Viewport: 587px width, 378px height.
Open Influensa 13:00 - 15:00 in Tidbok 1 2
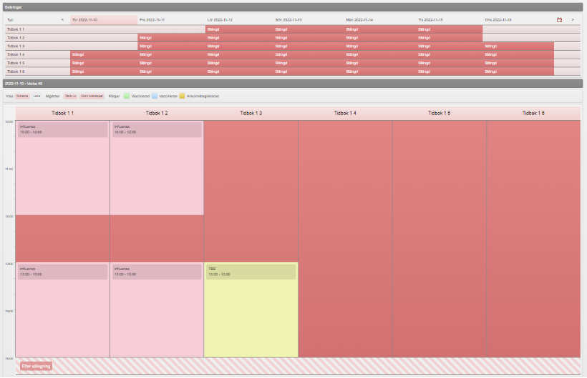click(x=156, y=272)
